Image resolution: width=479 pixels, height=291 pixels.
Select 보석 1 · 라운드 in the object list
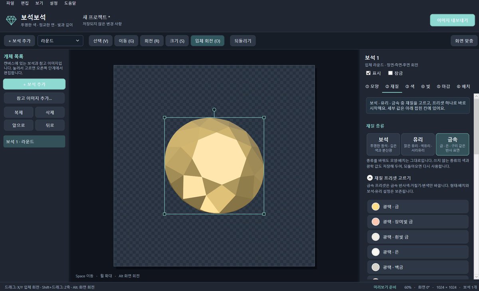coord(34,142)
